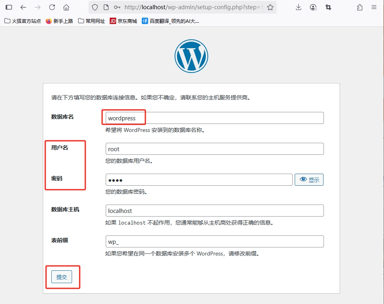The image size is (384, 304).
Task: Open 火狐官方站点 bookmark folder
Action: point(23,21)
